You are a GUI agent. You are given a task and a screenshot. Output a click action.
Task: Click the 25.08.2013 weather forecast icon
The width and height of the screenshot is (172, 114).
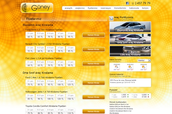pyautogui.click(x=143, y=67)
